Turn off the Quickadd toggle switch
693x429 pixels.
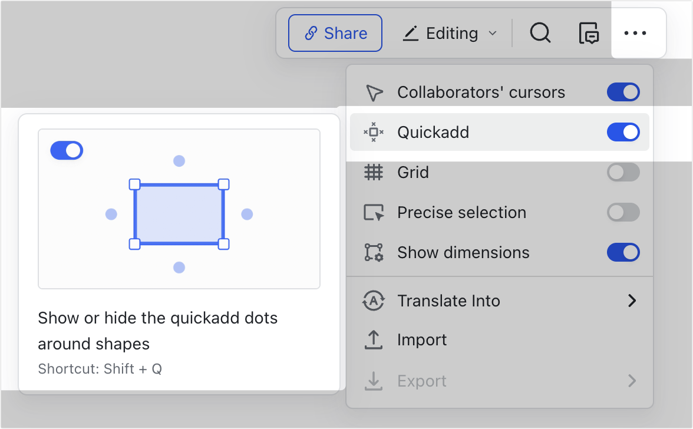tap(623, 133)
